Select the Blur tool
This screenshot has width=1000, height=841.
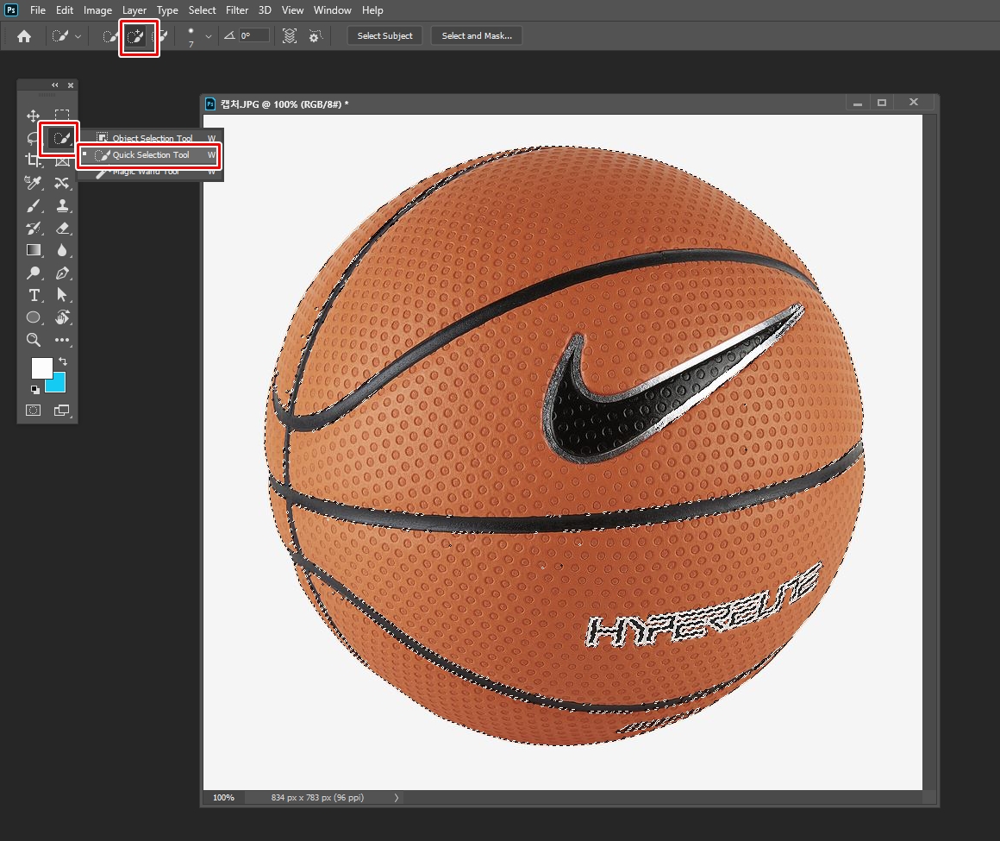pyautogui.click(x=62, y=250)
